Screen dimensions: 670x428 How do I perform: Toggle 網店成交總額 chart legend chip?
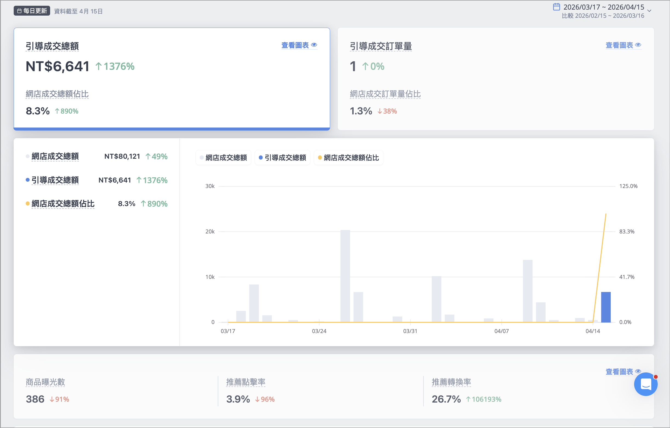tap(224, 158)
